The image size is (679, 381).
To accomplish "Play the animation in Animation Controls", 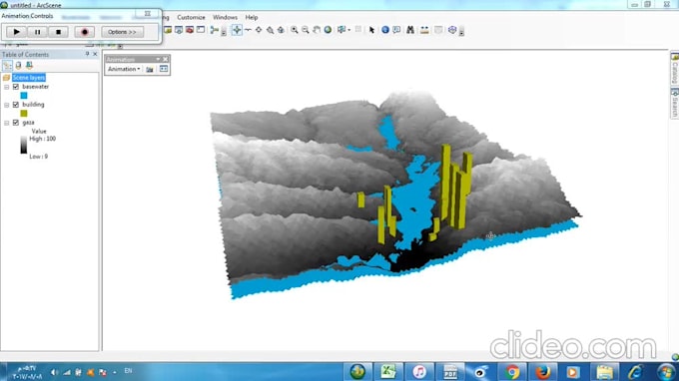I will tap(16, 32).
